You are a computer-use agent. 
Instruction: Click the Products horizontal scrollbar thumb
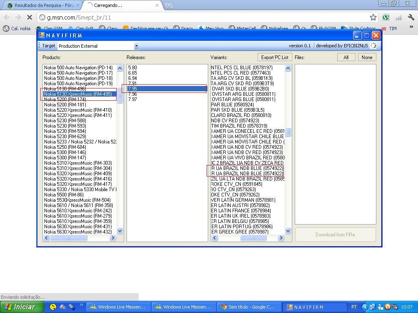point(69,238)
